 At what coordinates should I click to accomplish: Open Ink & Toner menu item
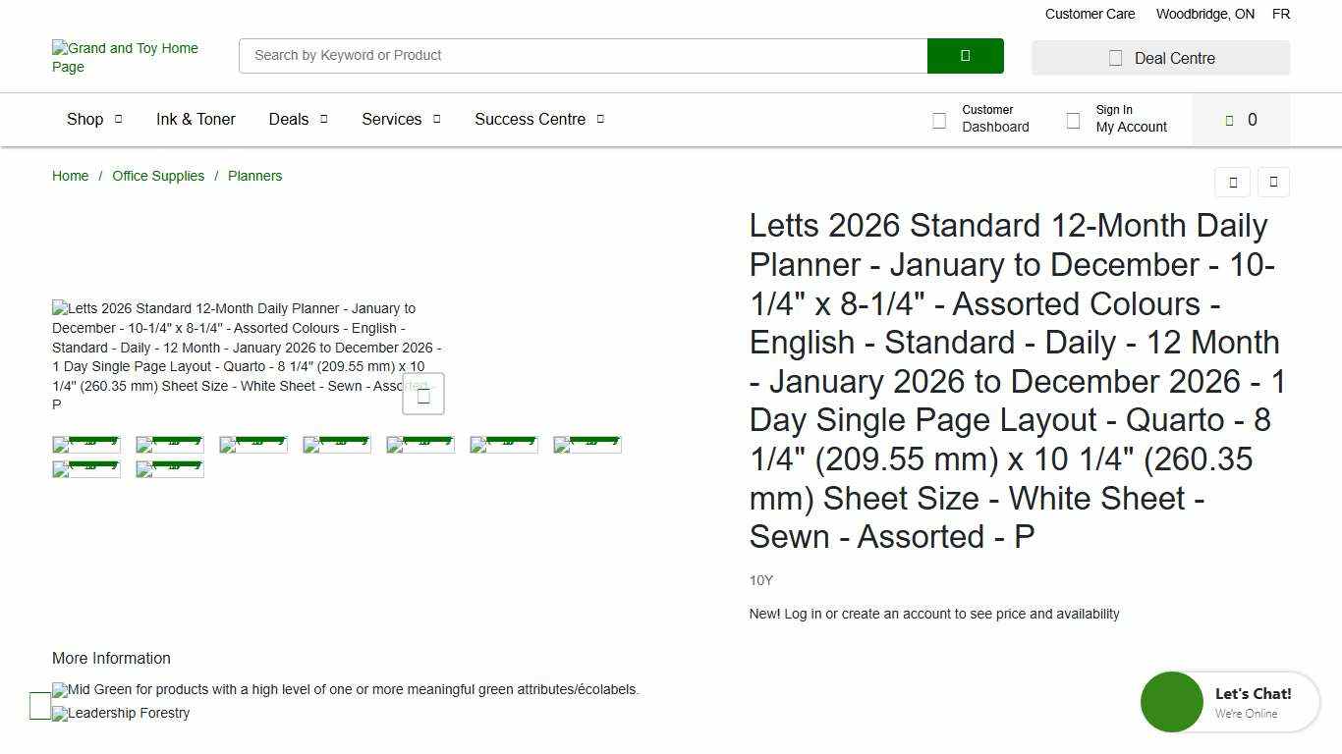tap(196, 120)
